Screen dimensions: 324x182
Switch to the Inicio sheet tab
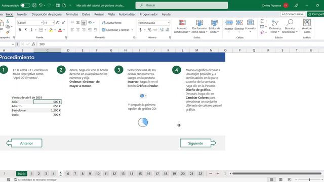coord(21,174)
